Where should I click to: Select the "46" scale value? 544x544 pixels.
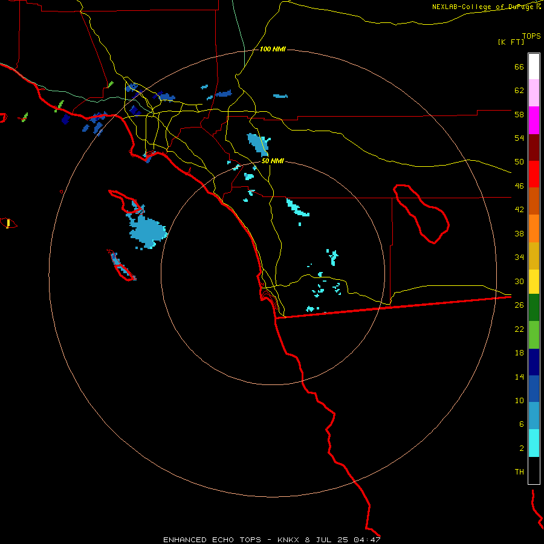(519, 186)
